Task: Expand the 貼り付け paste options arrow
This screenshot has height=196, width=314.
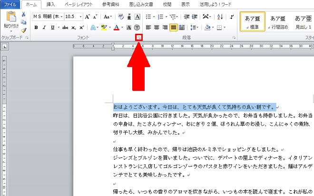Action: point(11,31)
